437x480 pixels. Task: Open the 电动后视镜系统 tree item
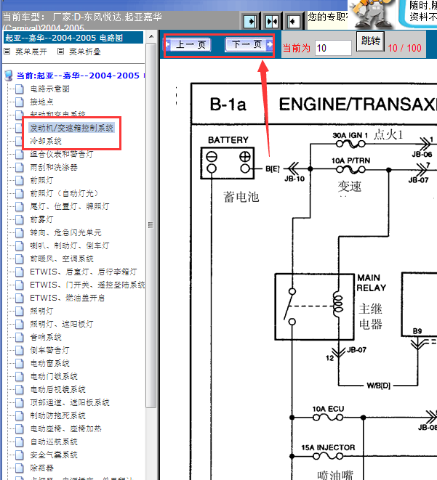click(57, 389)
